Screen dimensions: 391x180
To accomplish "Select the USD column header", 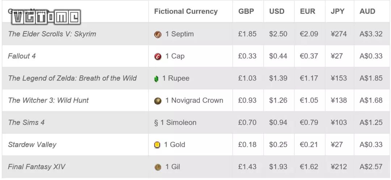I will [x=277, y=12].
